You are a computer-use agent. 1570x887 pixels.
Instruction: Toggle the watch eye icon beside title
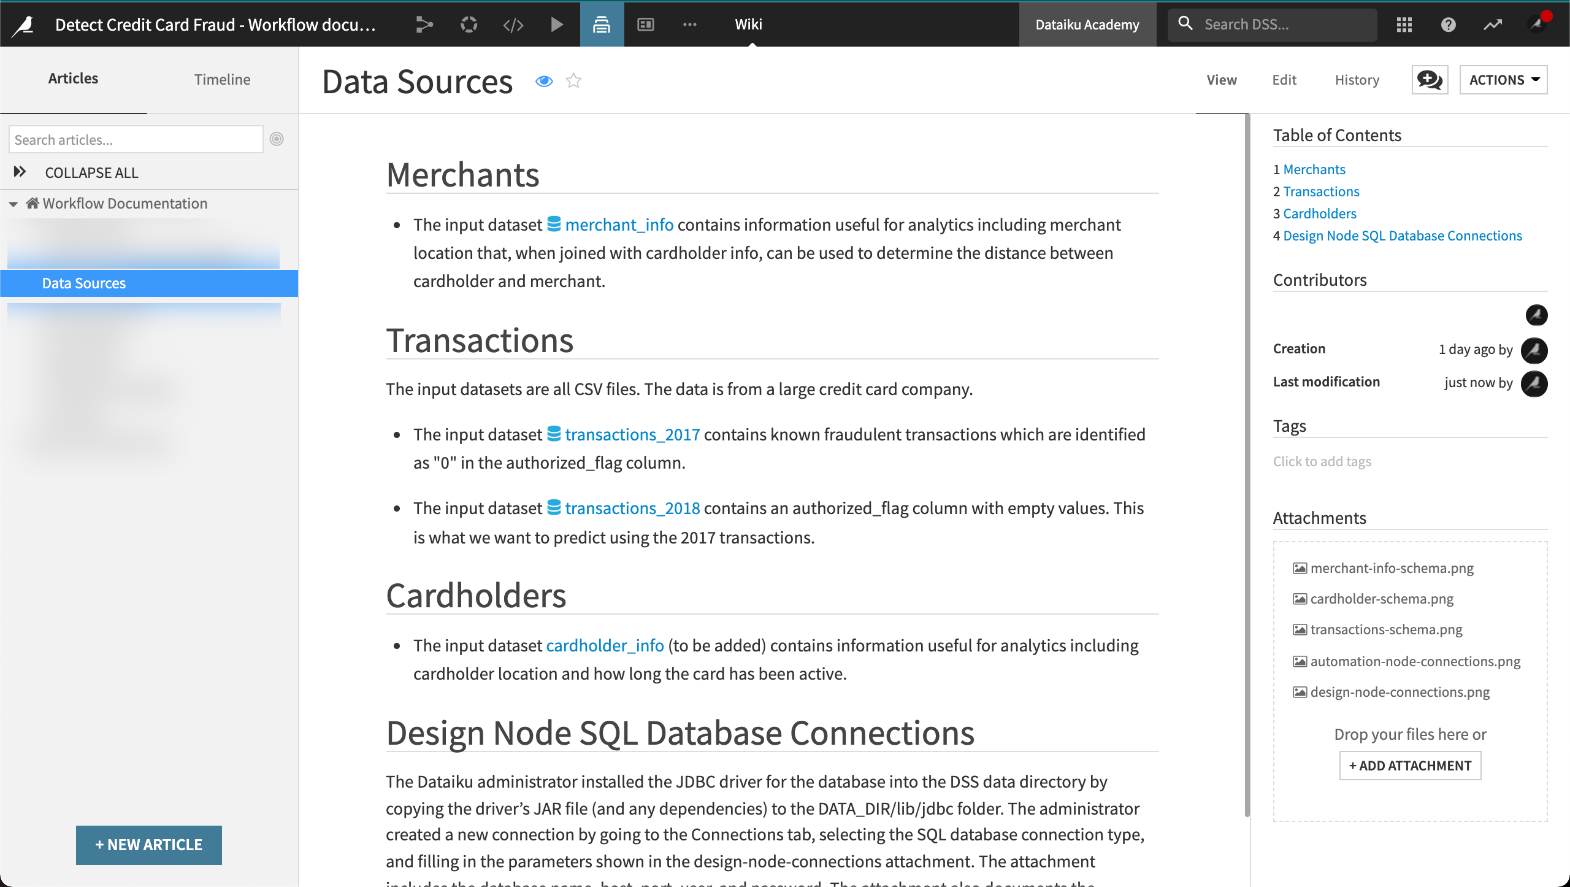click(x=544, y=81)
